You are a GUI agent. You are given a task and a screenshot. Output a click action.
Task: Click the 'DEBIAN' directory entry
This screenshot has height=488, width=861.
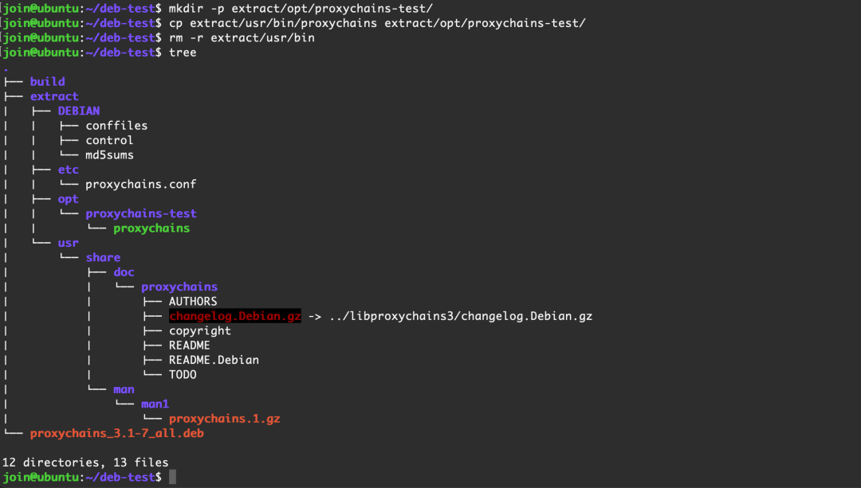pyautogui.click(x=79, y=111)
